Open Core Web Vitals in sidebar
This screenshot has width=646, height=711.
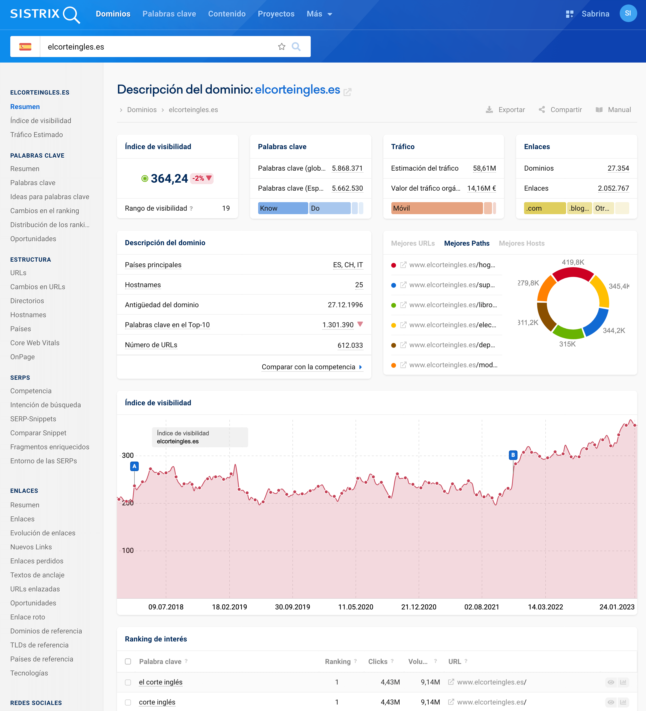pyautogui.click(x=35, y=343)
